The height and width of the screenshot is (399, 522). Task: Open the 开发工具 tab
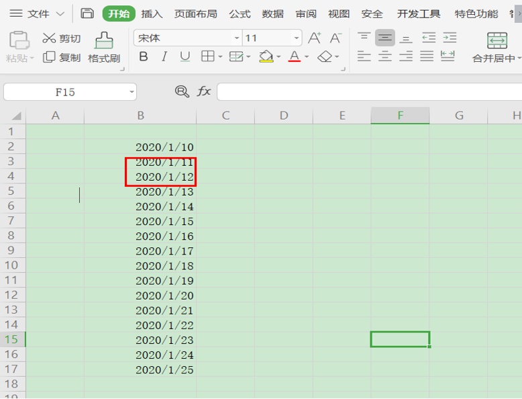coord(419,13)
